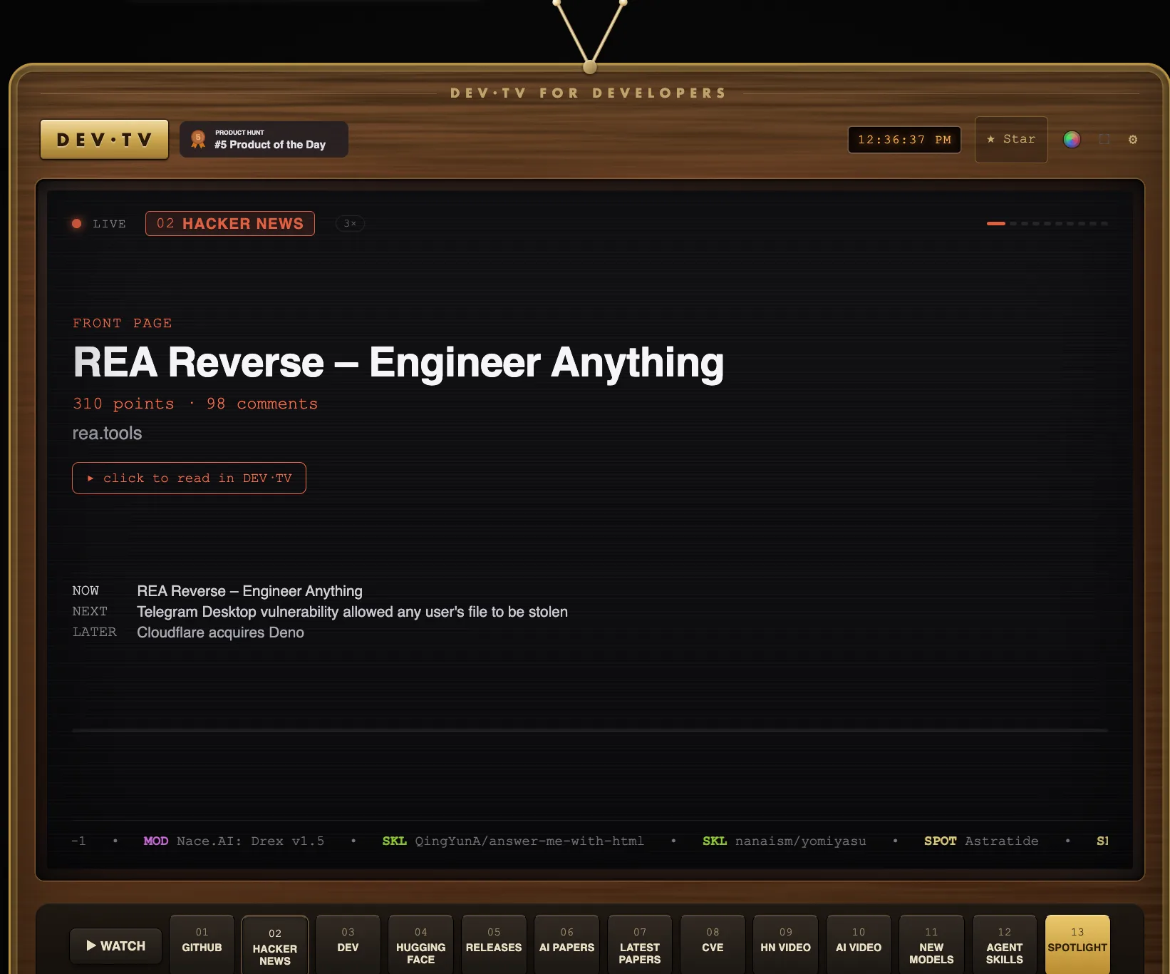Viewport: 1170px width, 974px height.
Task: Click the DEV·TV logo plate
Action: pos(105,139)
